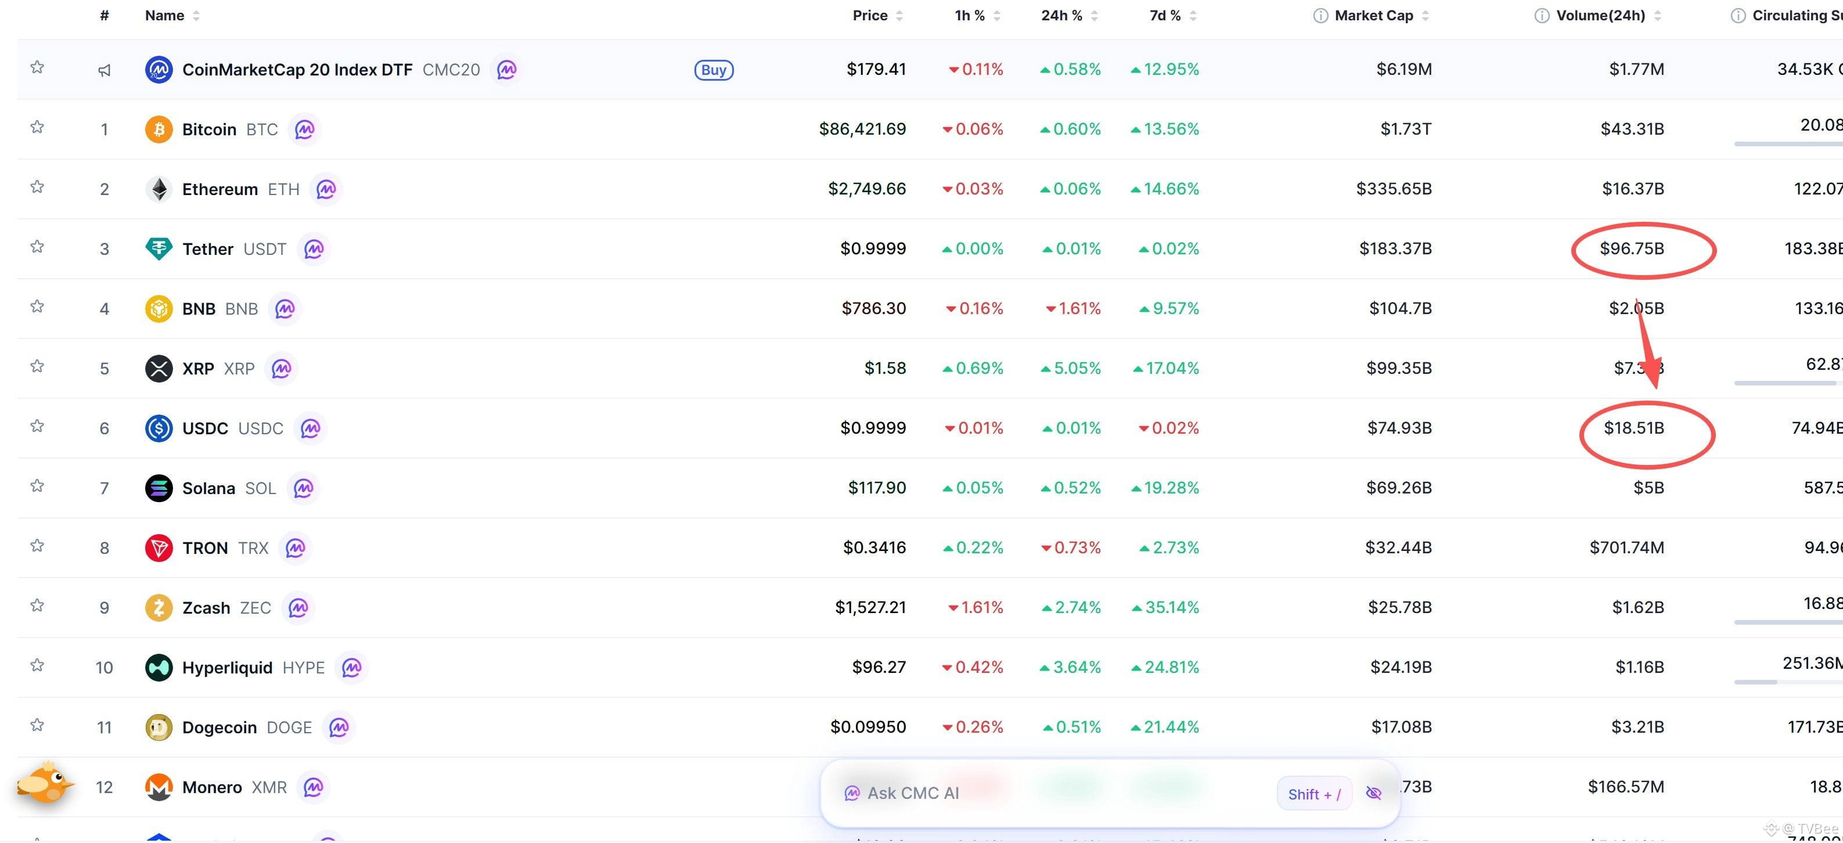Click the orange bird mascot icon
1843x843 pixels.
(x=45, y=784)
